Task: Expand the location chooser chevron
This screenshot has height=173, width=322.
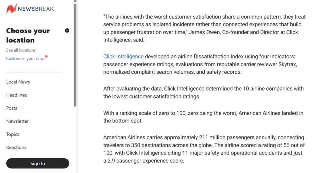Action: (x=67, y=31)
